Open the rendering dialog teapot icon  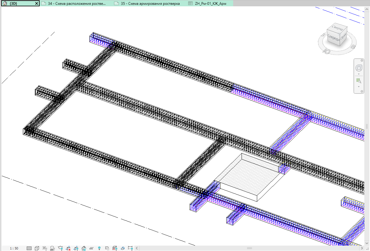click(60, 248)
